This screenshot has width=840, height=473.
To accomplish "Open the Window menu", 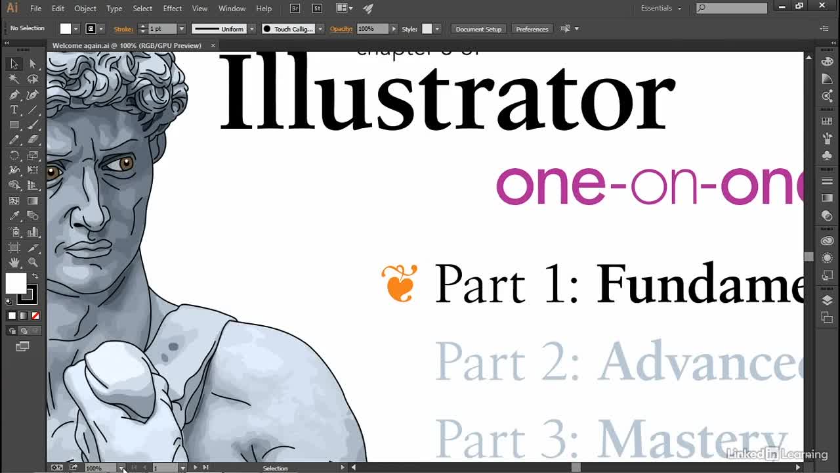I will click(x=232, y=9).
